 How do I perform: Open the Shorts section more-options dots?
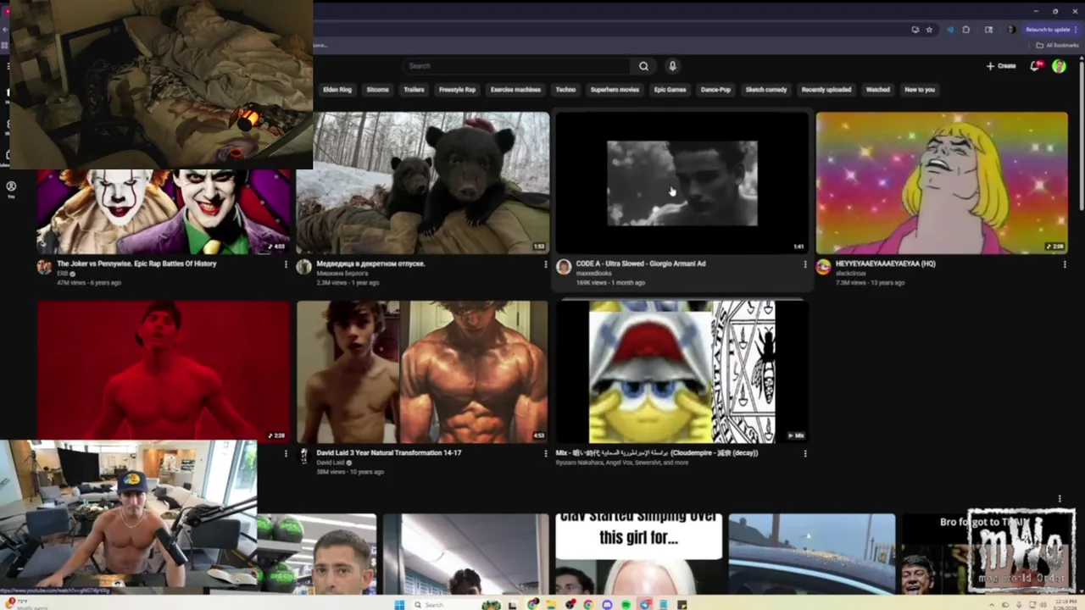pyautogui.click(x=1059, y=499)
